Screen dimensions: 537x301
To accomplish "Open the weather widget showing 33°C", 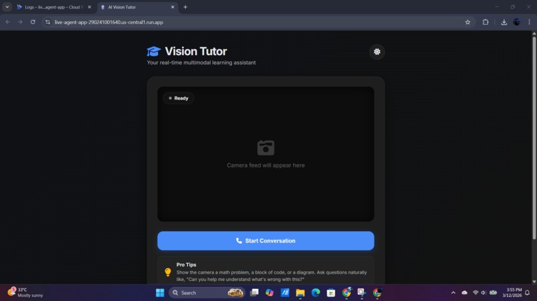I will pos(25,292).
